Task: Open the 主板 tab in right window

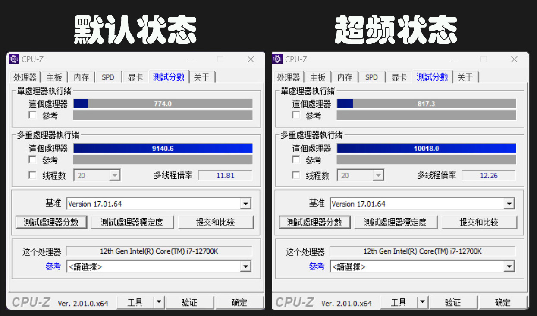Action: tap(318, 77)
